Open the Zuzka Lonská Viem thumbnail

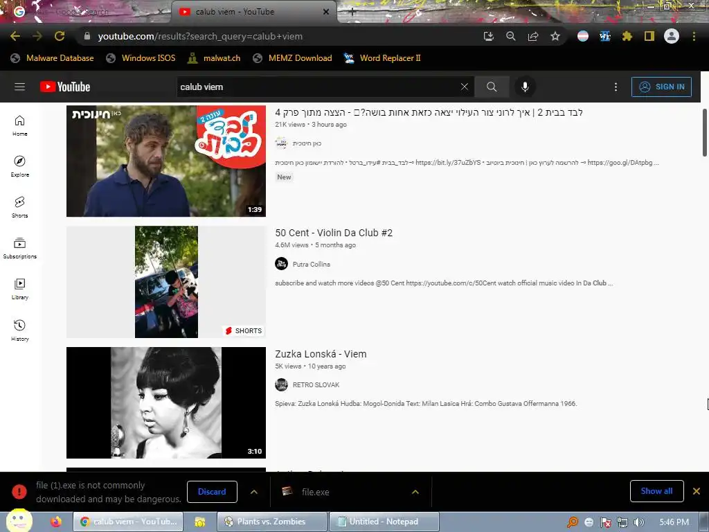point(166,402)
